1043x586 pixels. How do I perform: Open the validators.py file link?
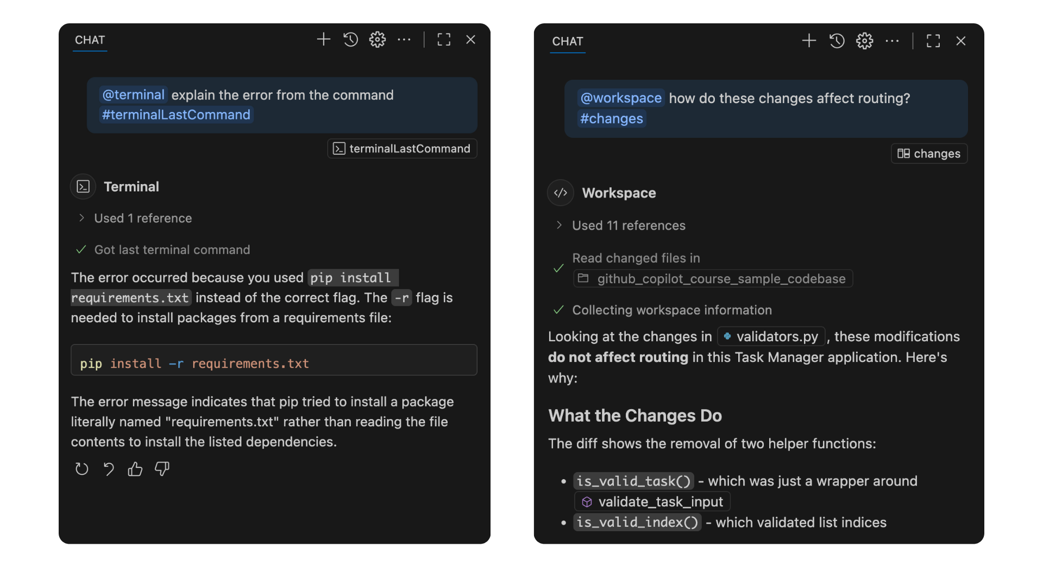pyautogui.click(x=771, y=337)
